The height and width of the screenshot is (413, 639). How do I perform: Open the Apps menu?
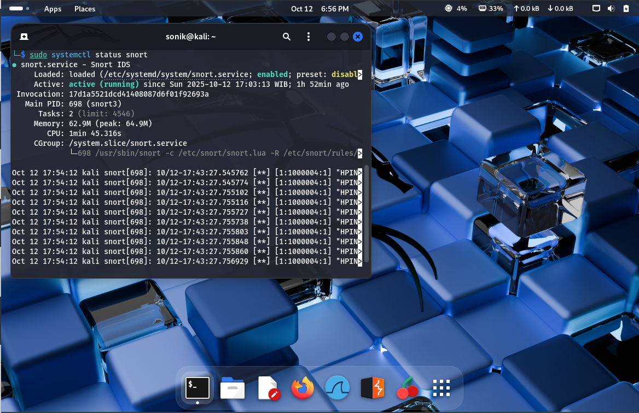53,9
